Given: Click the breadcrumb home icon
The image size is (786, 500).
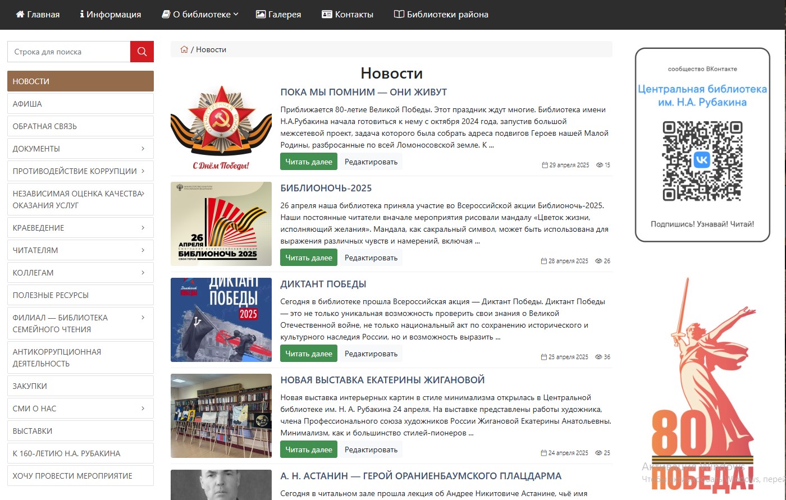Looking at the screenshot, I should [184, 49].
